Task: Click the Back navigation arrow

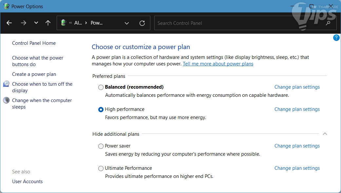Action: 9,23
